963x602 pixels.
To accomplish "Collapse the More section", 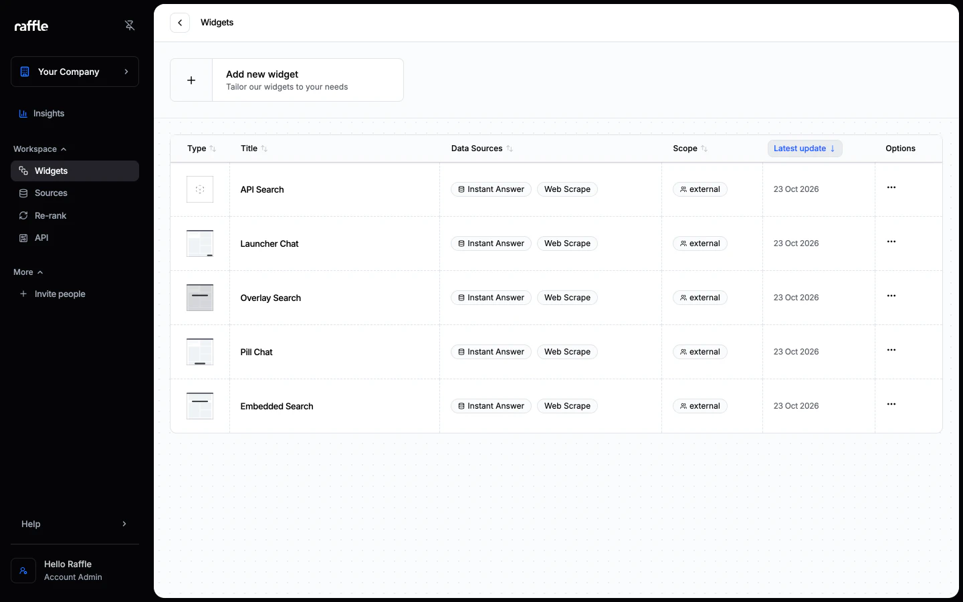I will point(28,272).
